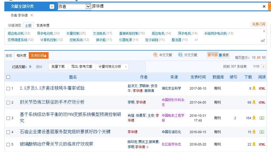271x152 pixels.
Task: Open article 玻璃酸钠治疗骨关节炎的临床疗效观察
Action: tap(57, 144)
